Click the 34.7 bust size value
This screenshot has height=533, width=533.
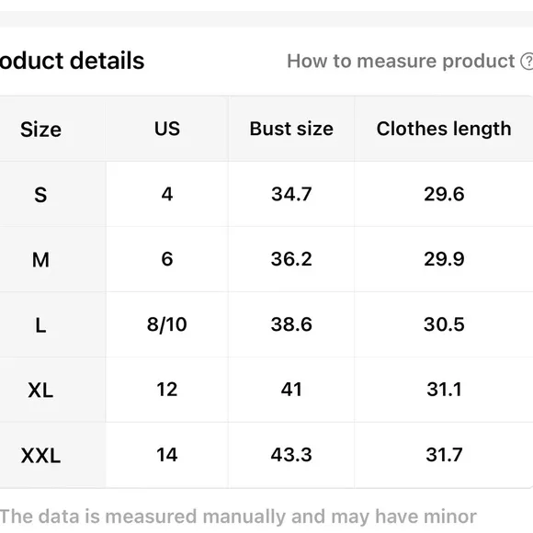point(291,194)
